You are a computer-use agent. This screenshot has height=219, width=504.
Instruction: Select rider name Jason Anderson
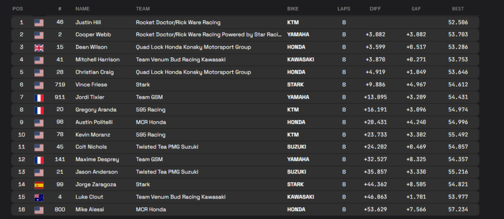(x=96, y=172)
